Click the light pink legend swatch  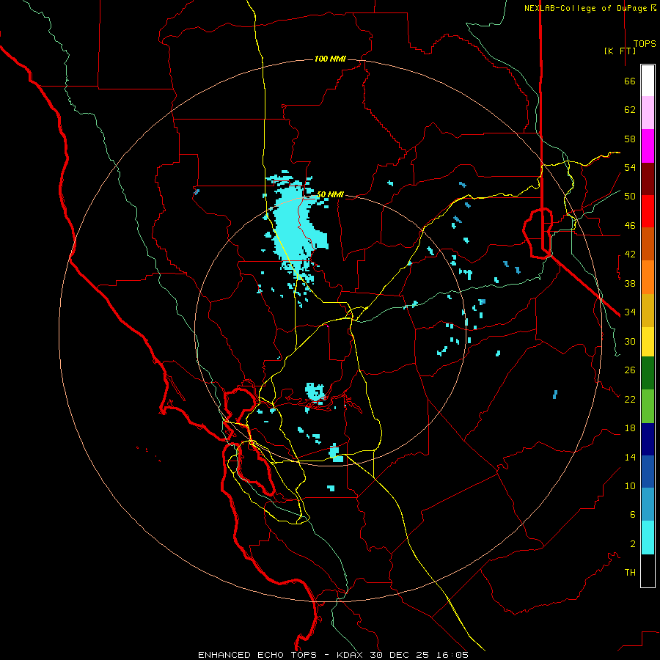tap(648, 112)
